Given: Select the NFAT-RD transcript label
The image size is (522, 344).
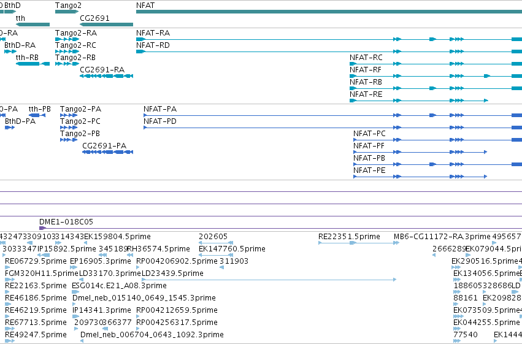Looking at the screenshot, I should [x=153, y=45].
